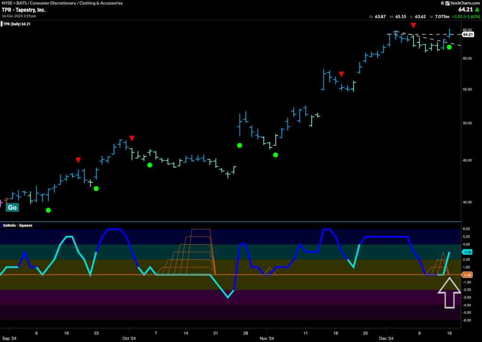Click the green Go dot below early September lows
The width and height of the screenshot is (482, 342).
48,210
